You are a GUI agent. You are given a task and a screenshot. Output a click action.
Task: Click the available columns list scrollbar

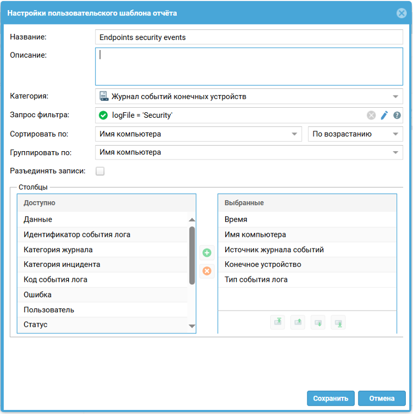tap(192, 256)
